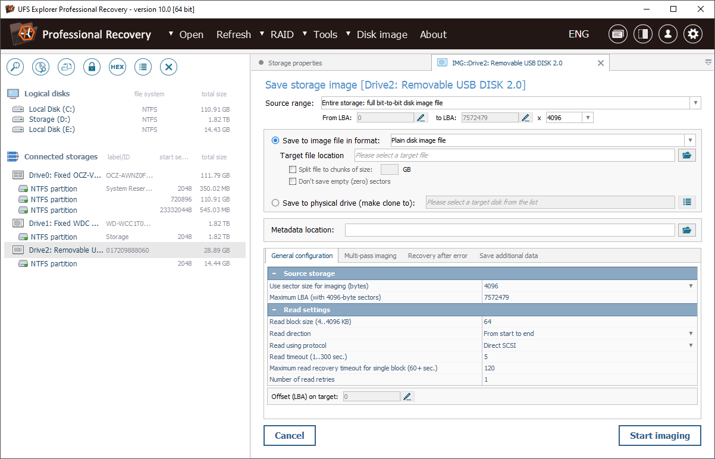Viewport: 715px width, 459px height.
Task: Click the circled X close-storage icon
Action: click(168, 67)
